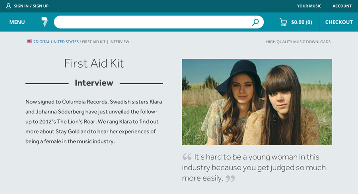The image size is (358, 194).
Task: Click the closing quotation mark icon
Action: tap(230, 178)
